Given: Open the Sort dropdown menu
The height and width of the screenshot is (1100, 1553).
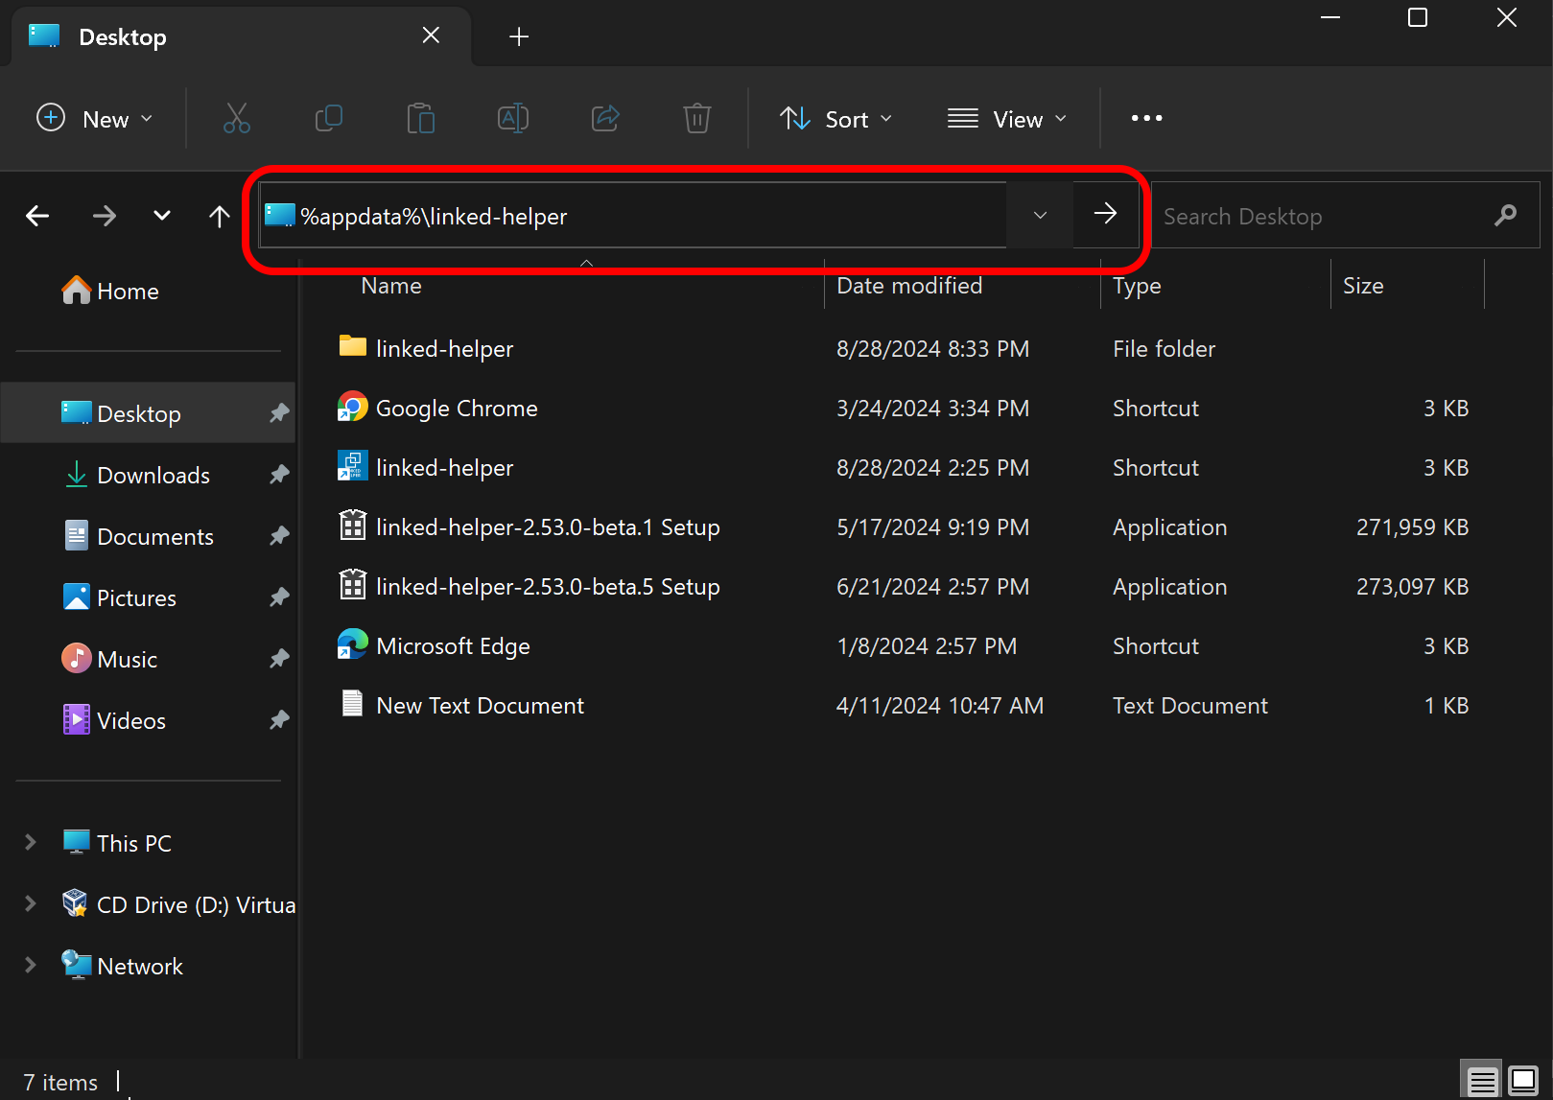Looking at the screenshot, I should click(836, 119).
